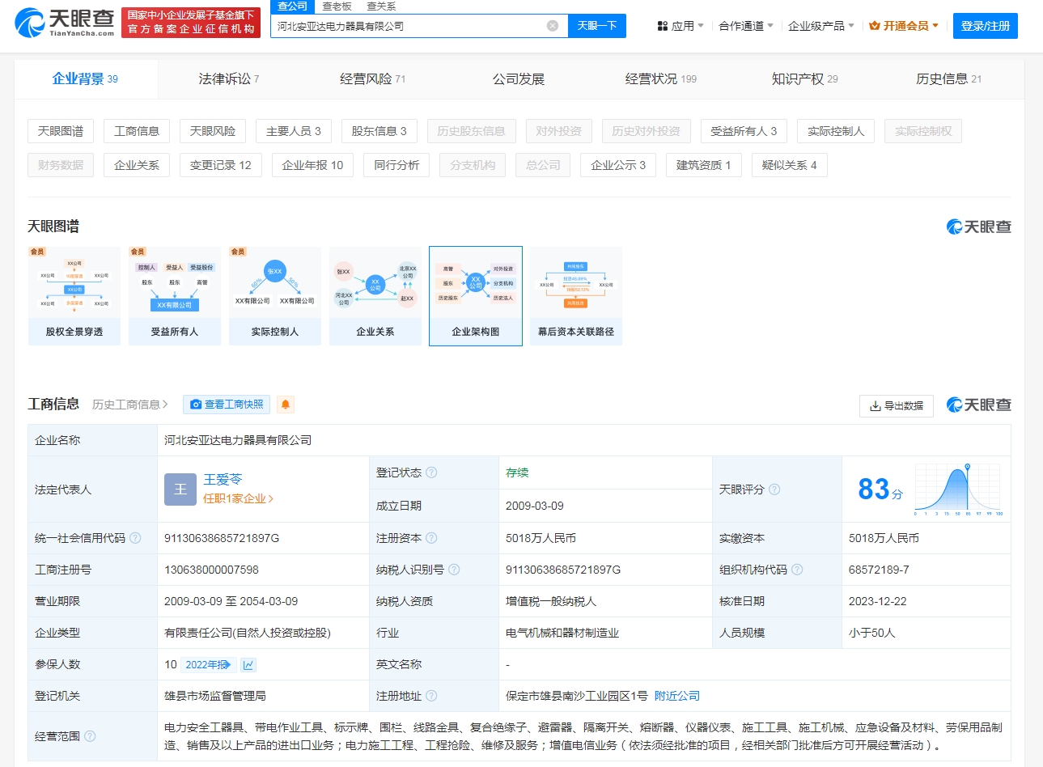
Task: Open the 经营状况 tab
Action: tap(661, 79)
